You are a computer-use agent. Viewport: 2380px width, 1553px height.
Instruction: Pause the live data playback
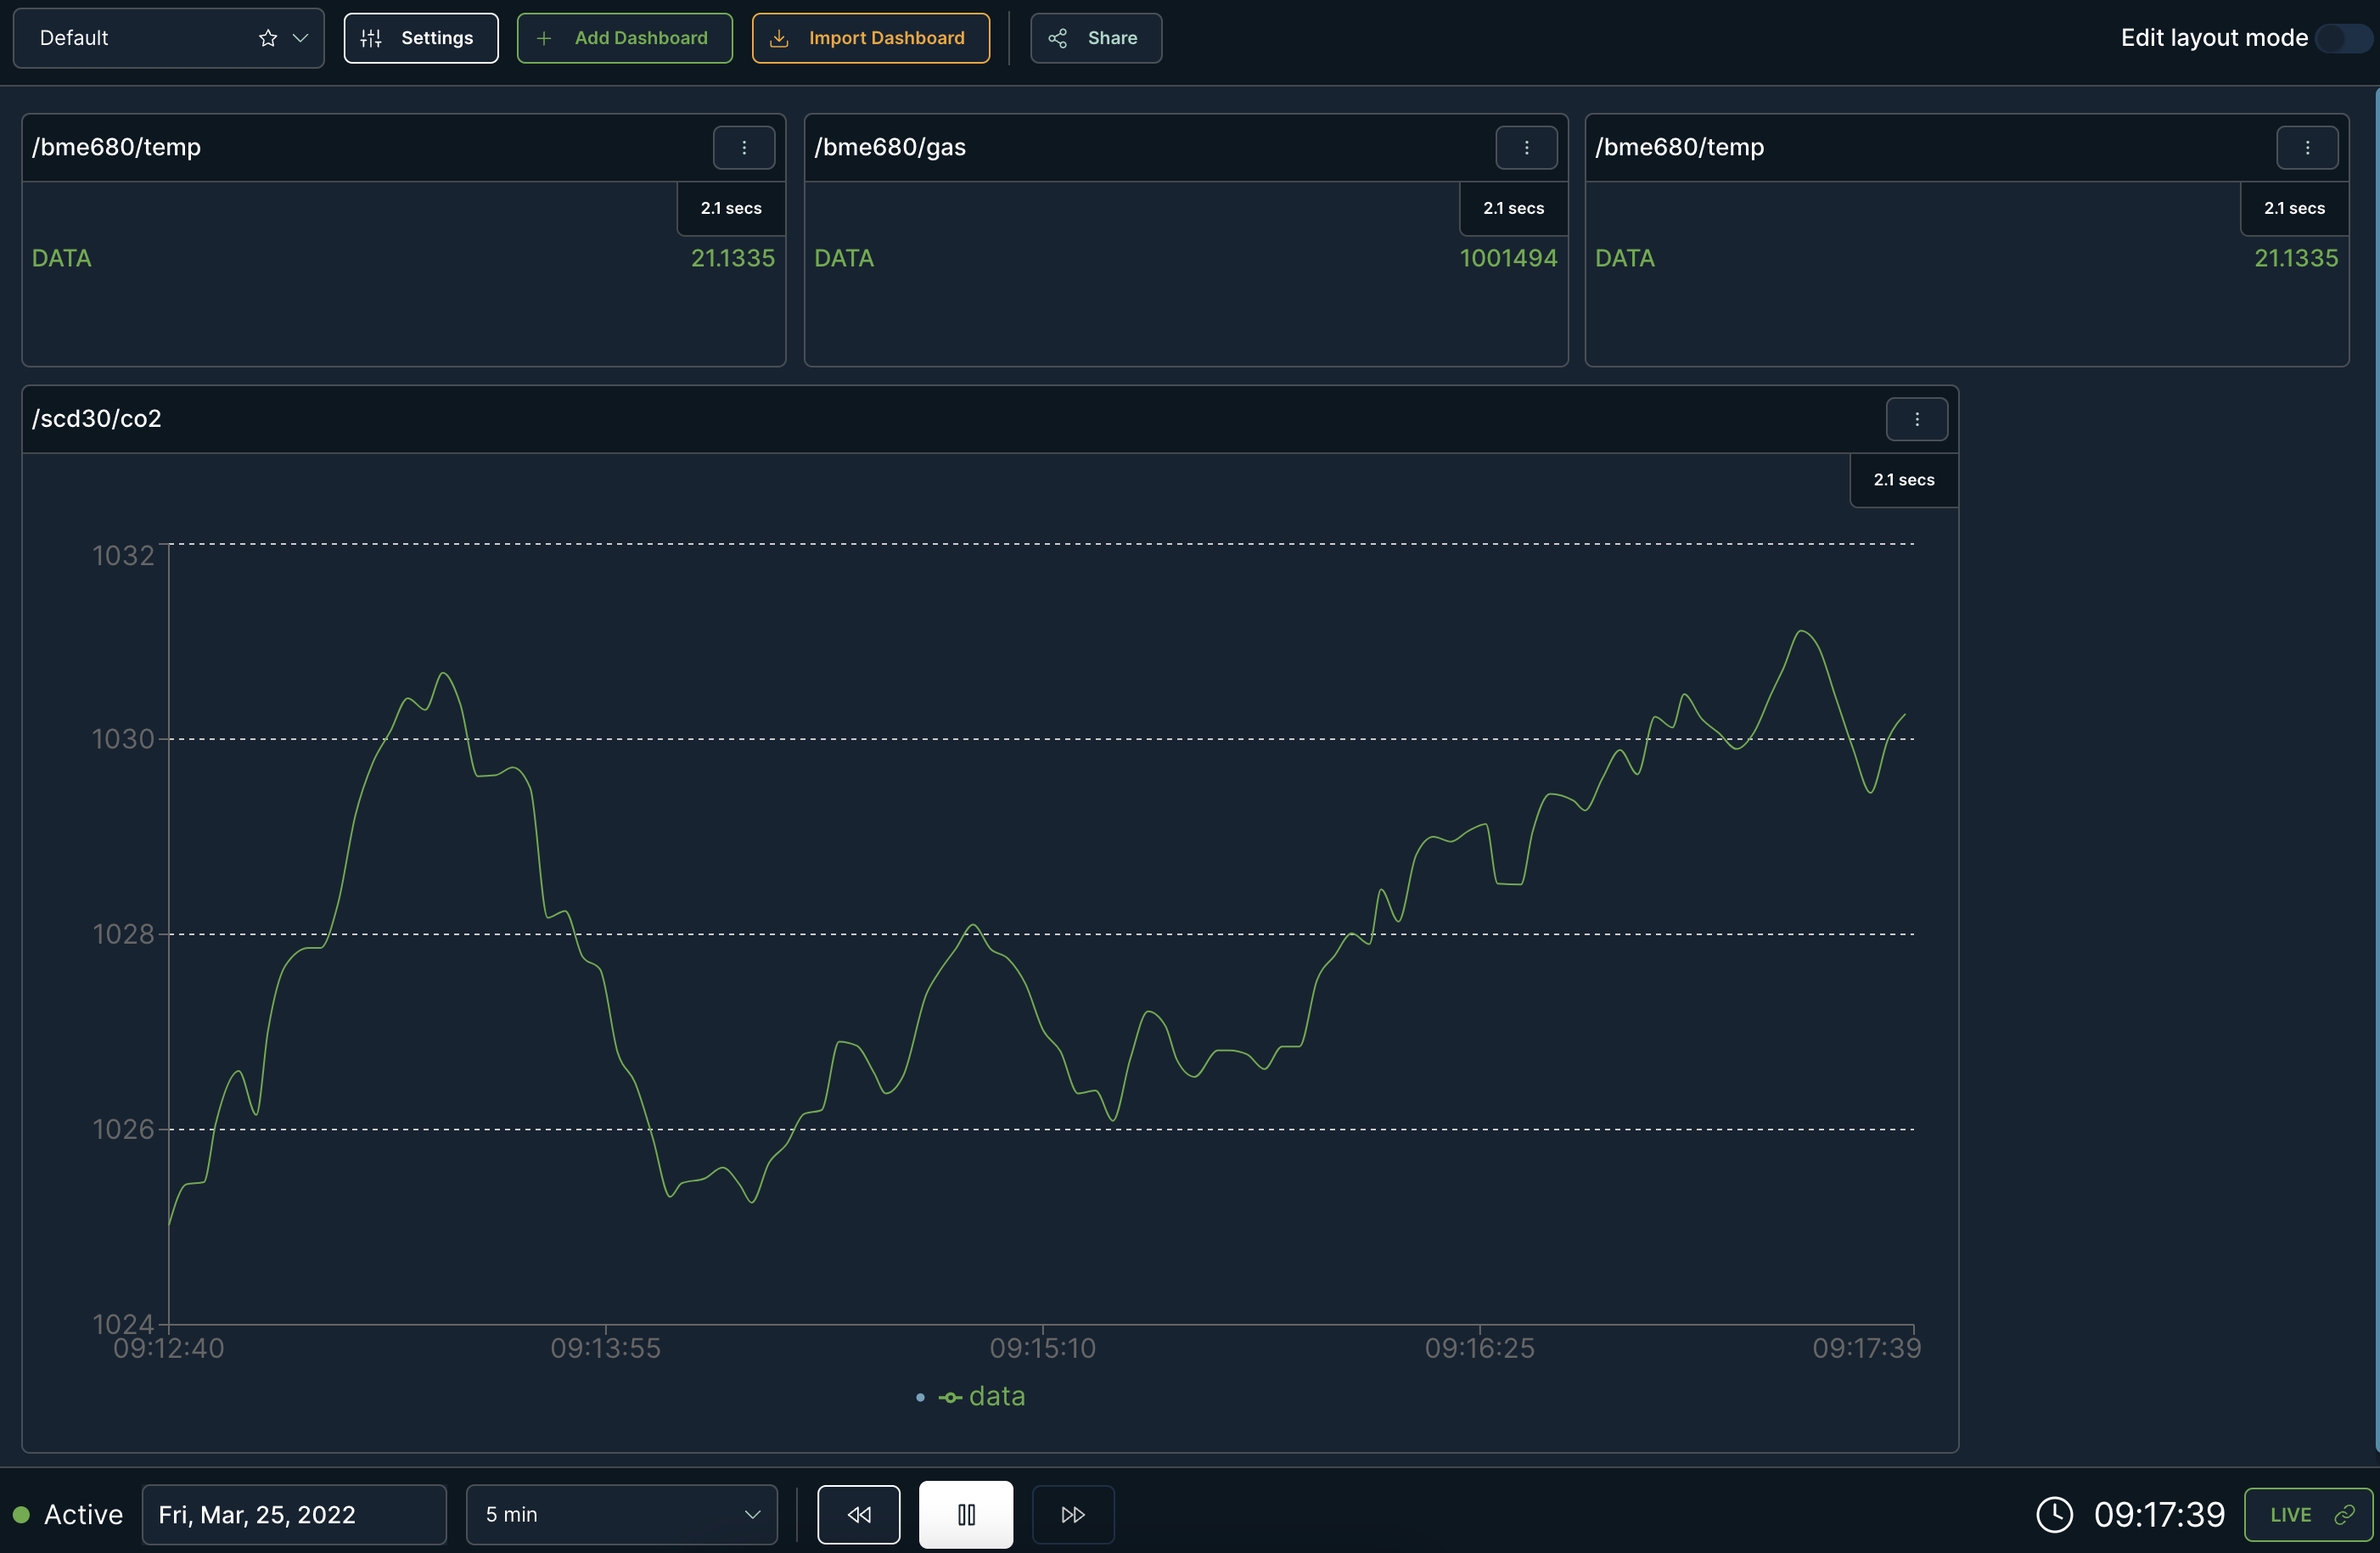pos(965,1514)
